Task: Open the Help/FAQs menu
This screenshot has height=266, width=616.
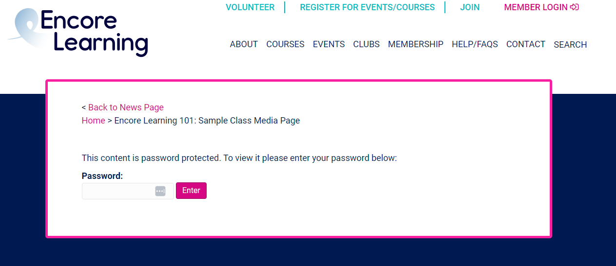Action: tap(475, 44)
